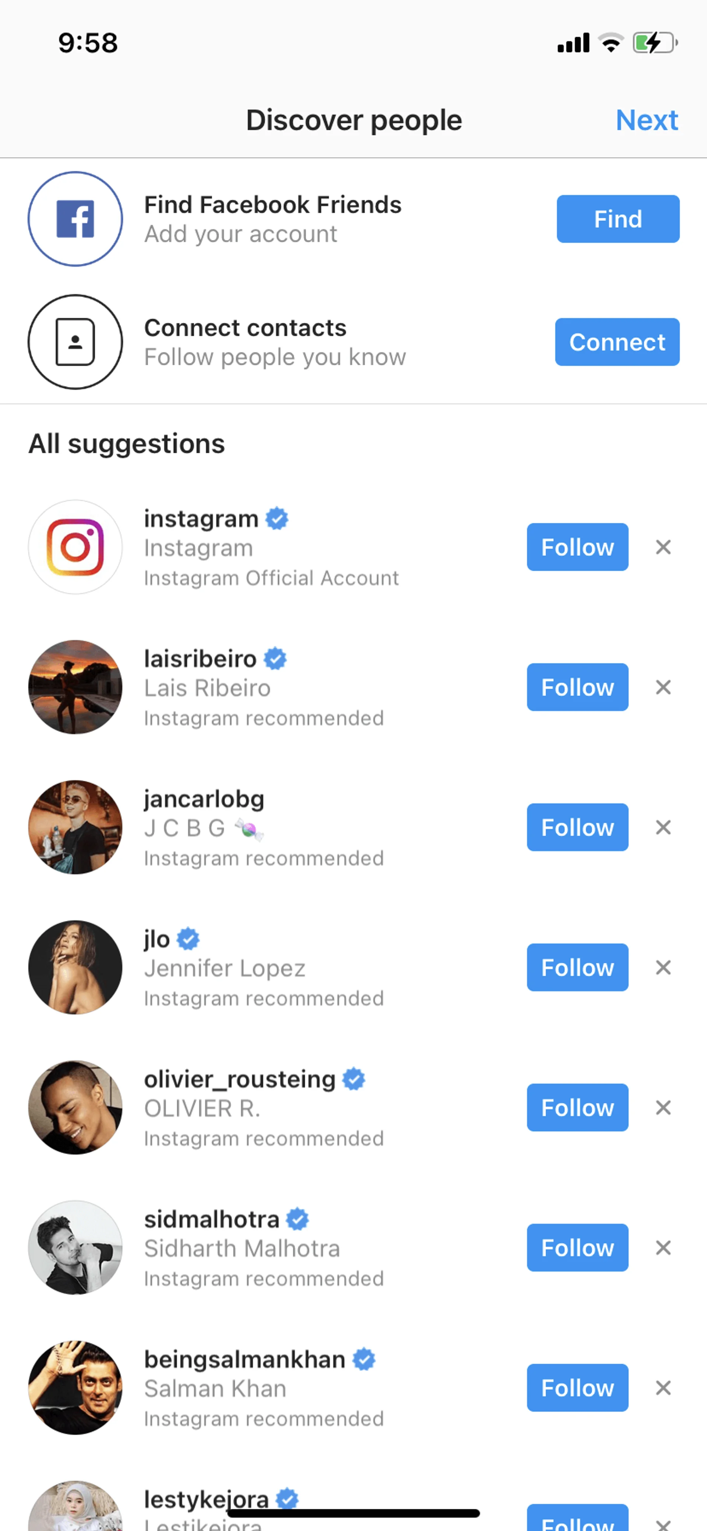Image resolution: width=707 pixels, height=1531 pixels.
Task: Open Lais Ribeiro's profile photo
Action: (x=75, y=687)
